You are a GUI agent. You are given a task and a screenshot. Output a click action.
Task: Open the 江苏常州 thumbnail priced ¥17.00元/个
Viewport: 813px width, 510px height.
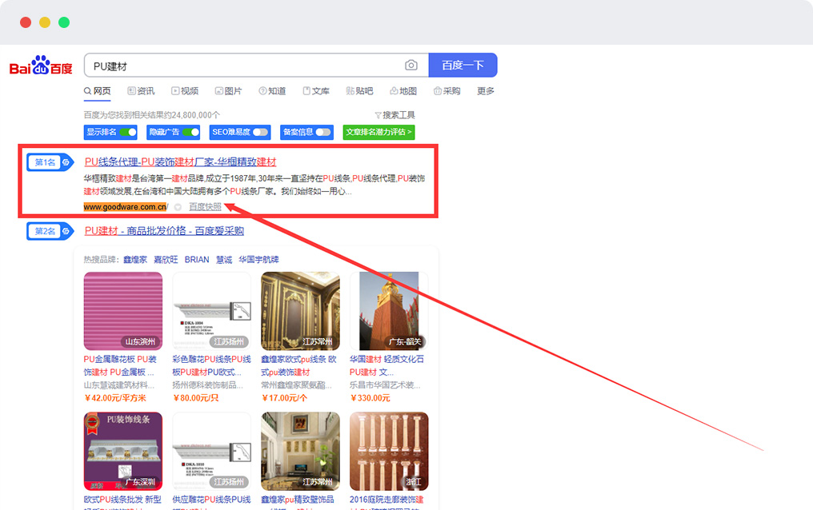click(300, 311)
